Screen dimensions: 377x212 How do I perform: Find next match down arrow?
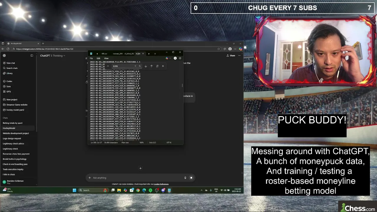tap(146, 66)
